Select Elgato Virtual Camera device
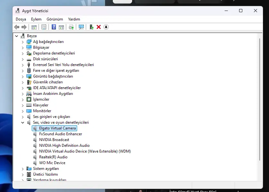Screen dimensions: 269x192 pyautogui.click(x=55, y=128)
